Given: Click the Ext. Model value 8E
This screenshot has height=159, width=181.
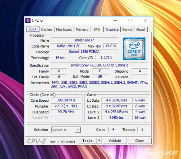Looking at the screenshot, I should click(x=100, y=77).
